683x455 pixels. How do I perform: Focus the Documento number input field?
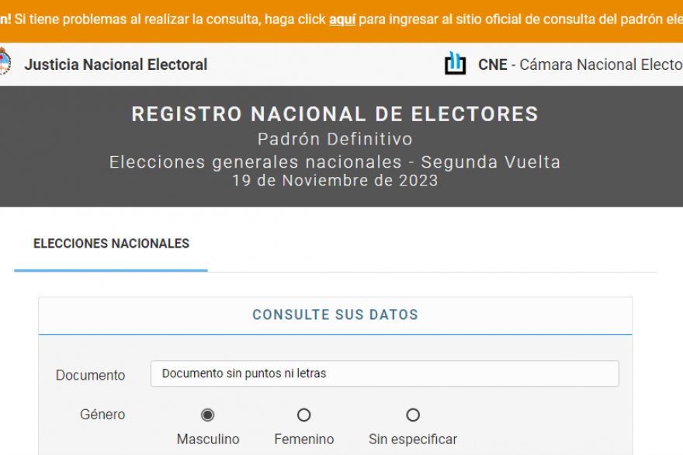click(x=384, y=373)
